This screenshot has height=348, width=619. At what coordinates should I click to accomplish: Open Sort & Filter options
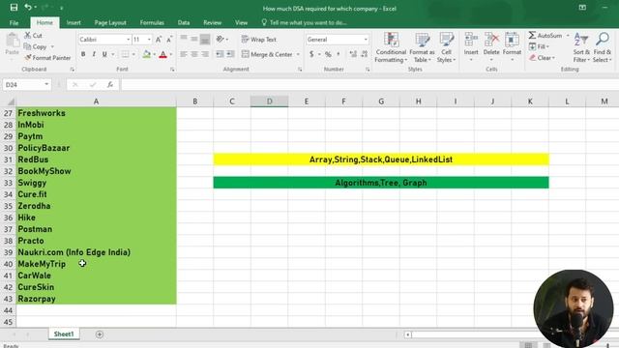point(581,47)
